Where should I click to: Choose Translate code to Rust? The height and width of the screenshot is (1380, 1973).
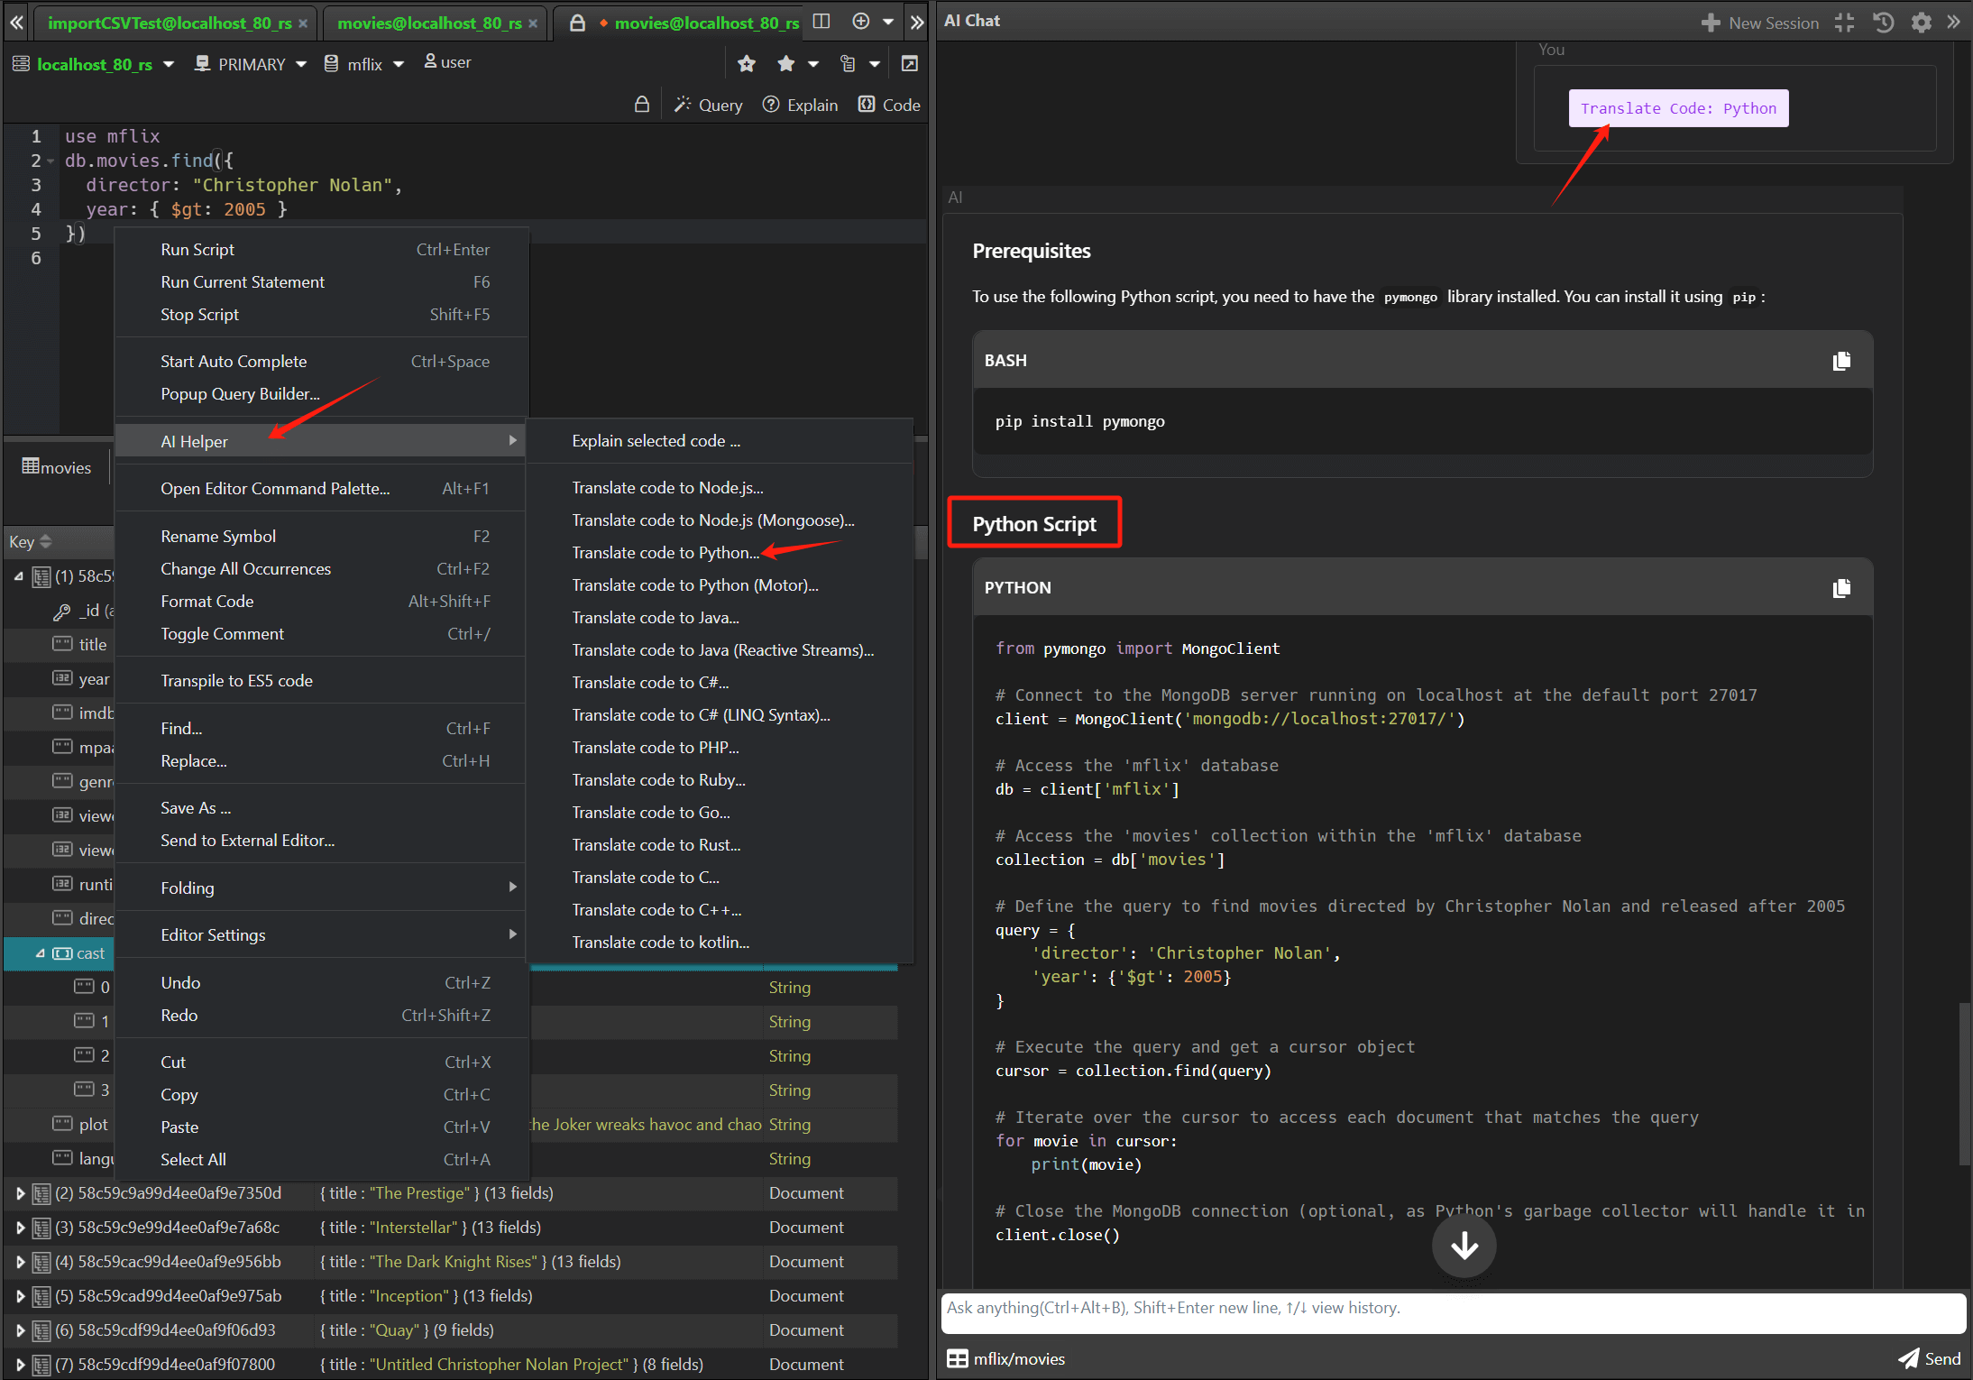720,845
